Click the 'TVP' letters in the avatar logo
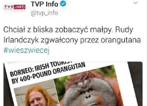 9,7
